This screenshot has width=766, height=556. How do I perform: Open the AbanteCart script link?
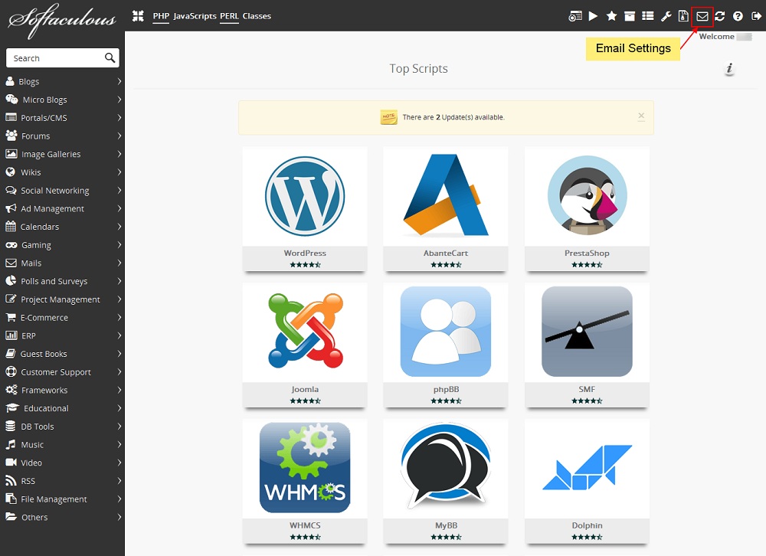[x=446, y=253]
